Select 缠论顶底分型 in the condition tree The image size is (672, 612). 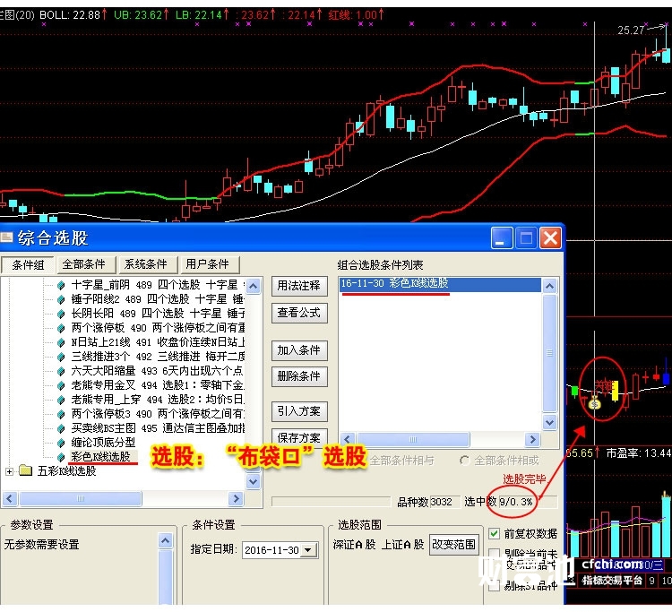(x=103, y=443)
